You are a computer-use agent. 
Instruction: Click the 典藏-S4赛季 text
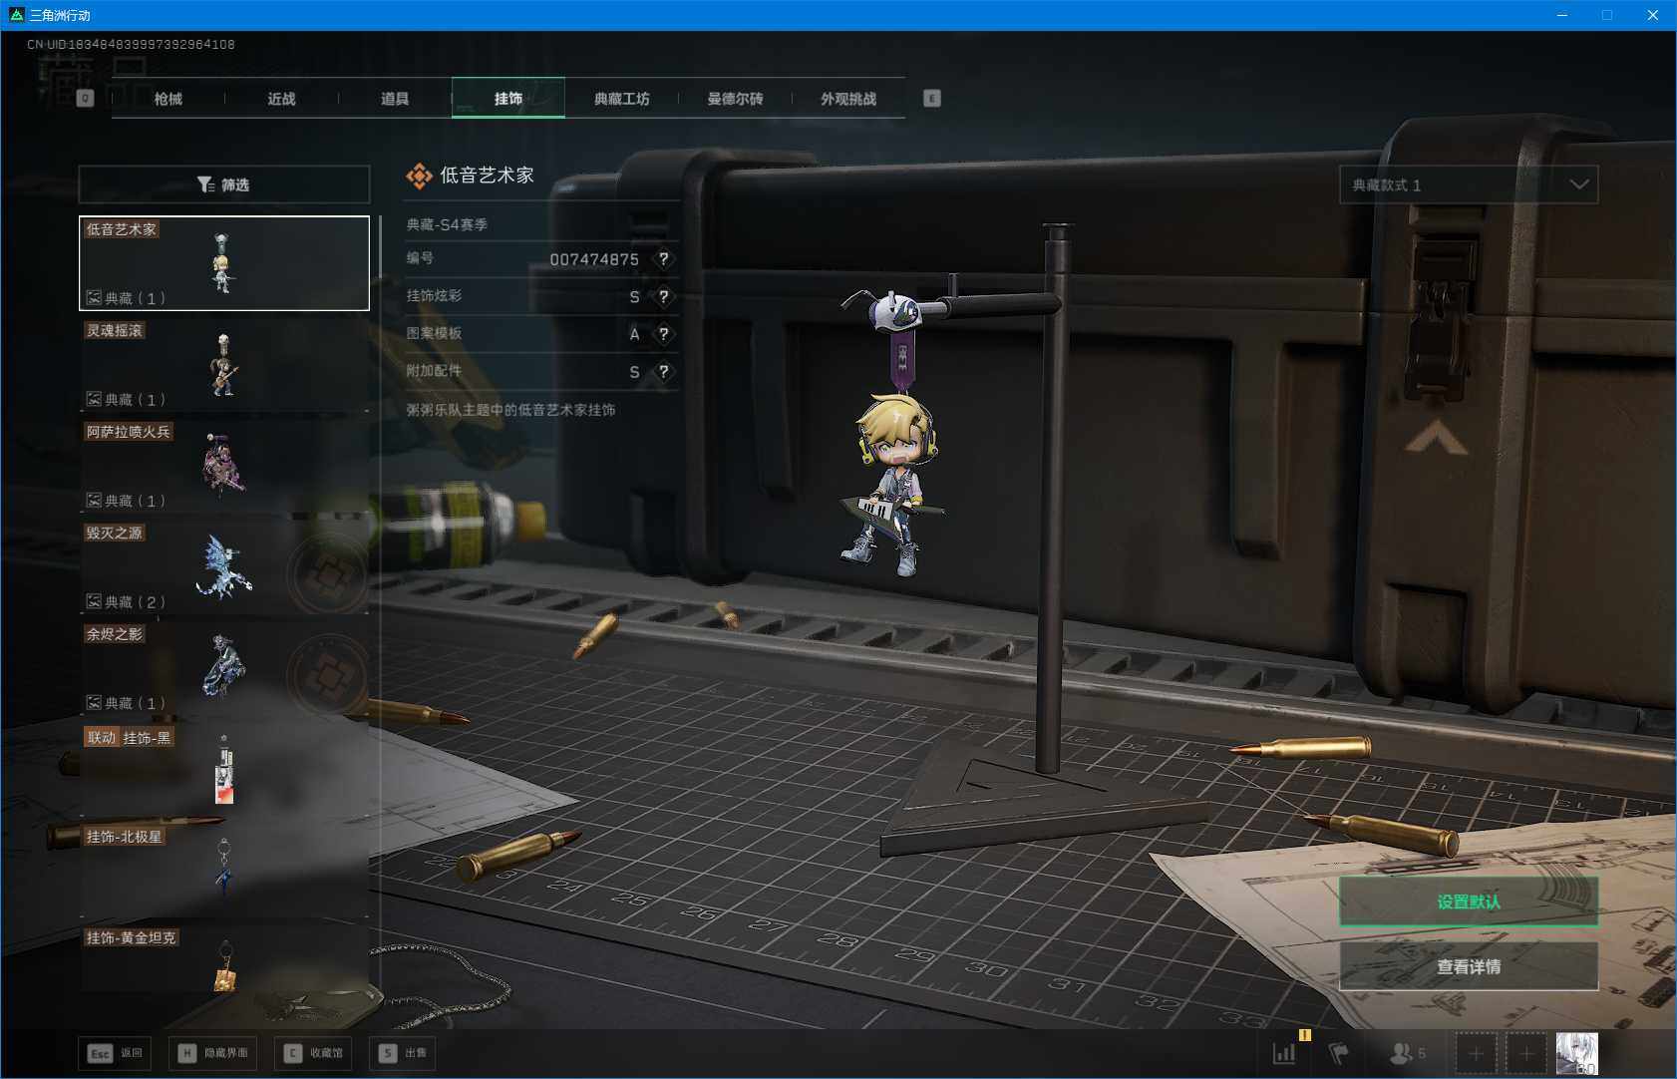tap(447, 225)
